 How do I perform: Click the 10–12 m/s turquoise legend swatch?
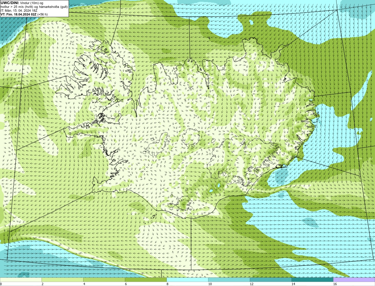(x=229, y=280)
